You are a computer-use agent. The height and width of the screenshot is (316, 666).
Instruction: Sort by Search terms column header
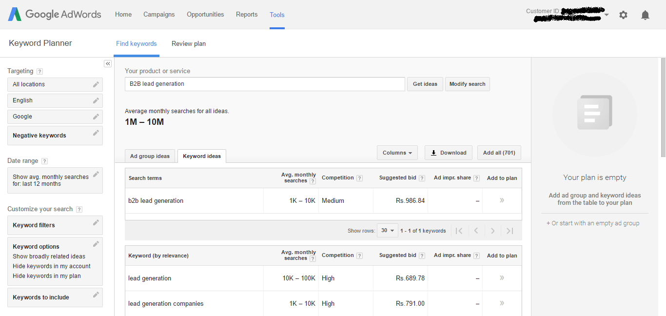pyautogui.click(x=145, y=178)
